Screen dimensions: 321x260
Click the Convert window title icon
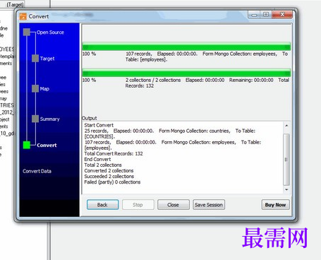point(23,16)
